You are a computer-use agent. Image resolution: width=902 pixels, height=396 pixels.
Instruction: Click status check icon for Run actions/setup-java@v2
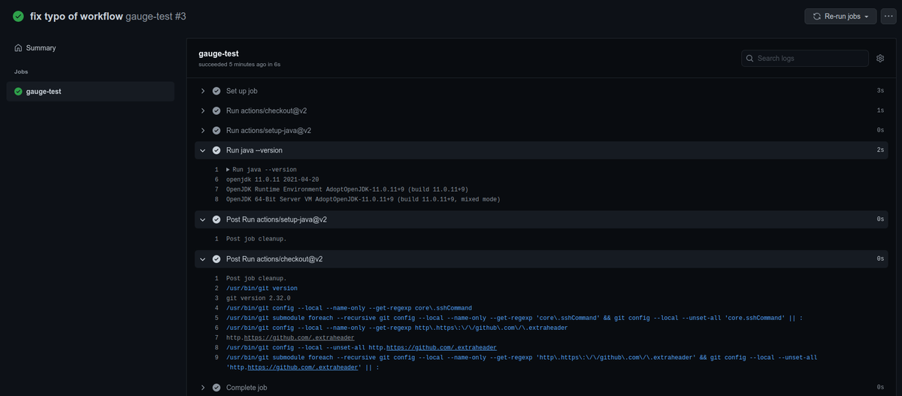pos(216,130)
